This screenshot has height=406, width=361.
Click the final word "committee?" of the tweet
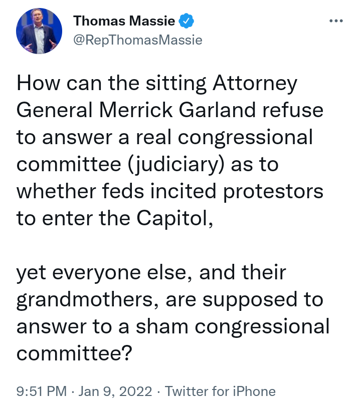click(x=74, y=354)
